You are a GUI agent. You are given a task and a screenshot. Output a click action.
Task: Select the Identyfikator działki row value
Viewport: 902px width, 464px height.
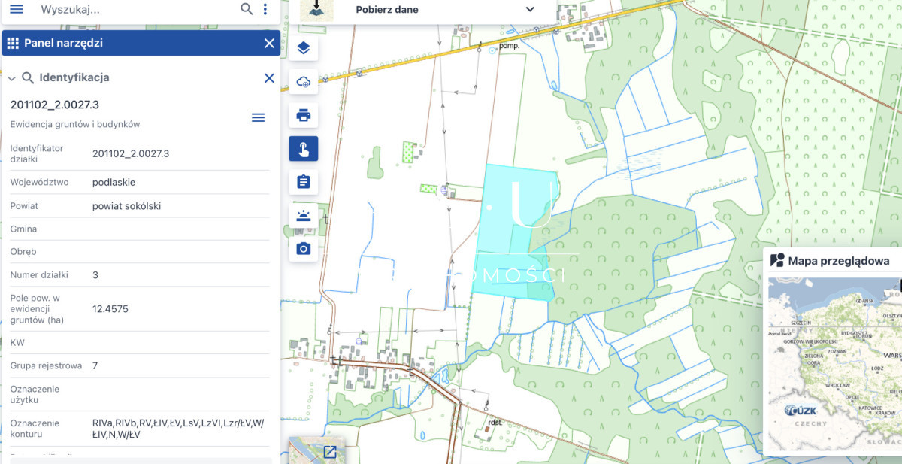pyautogui.click(x=131, y=153)
